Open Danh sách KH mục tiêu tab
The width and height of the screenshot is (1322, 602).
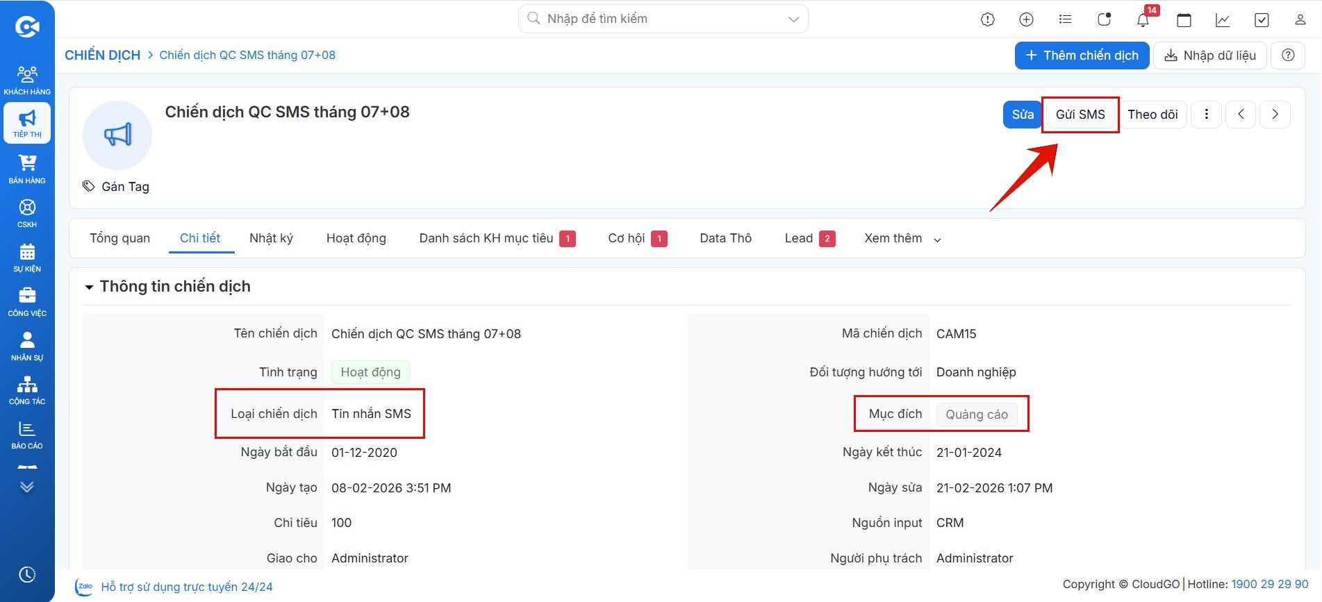coord(497,238)
